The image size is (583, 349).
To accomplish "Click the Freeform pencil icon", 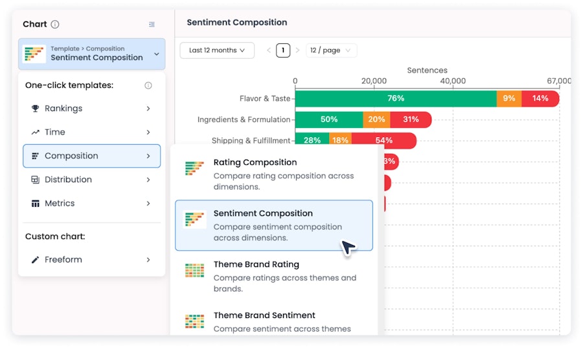I will tap(36, 260).
